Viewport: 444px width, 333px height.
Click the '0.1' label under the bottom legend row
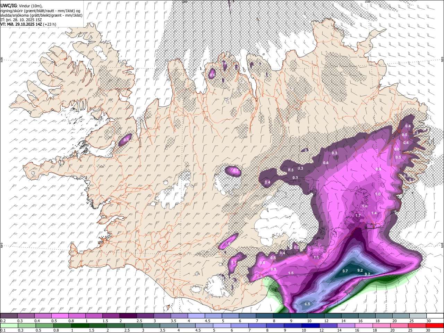click(x=3, y=331)
